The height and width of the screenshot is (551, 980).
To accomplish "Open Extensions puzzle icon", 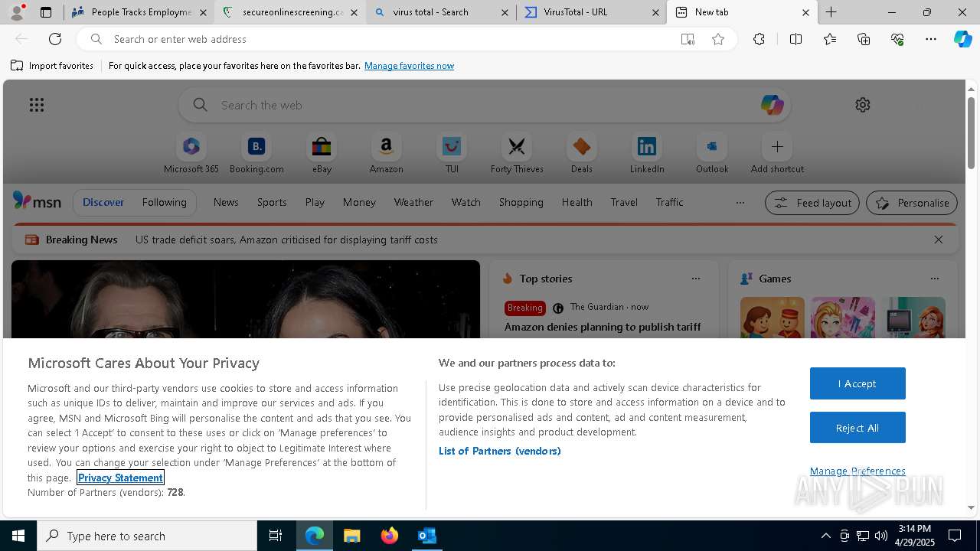I will [x=759, y=39].
